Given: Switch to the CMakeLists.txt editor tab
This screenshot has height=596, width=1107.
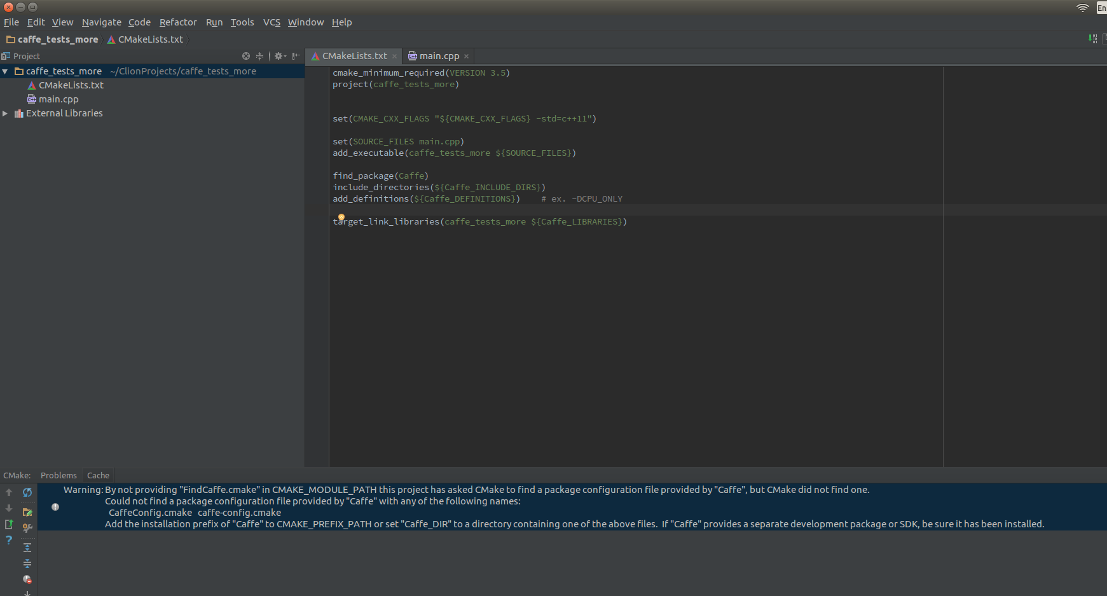Looking at the screenshot, I should pos(354,56).
